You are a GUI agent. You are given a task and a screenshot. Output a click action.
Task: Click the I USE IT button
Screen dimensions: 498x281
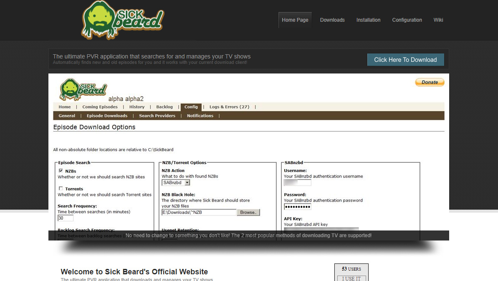(351, 278)
